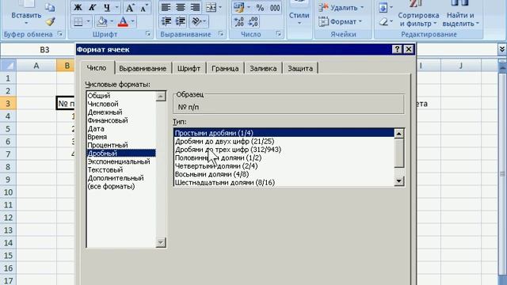Open borders dropdown arrow
Screen dimensions: 507x285
[88, 21]
